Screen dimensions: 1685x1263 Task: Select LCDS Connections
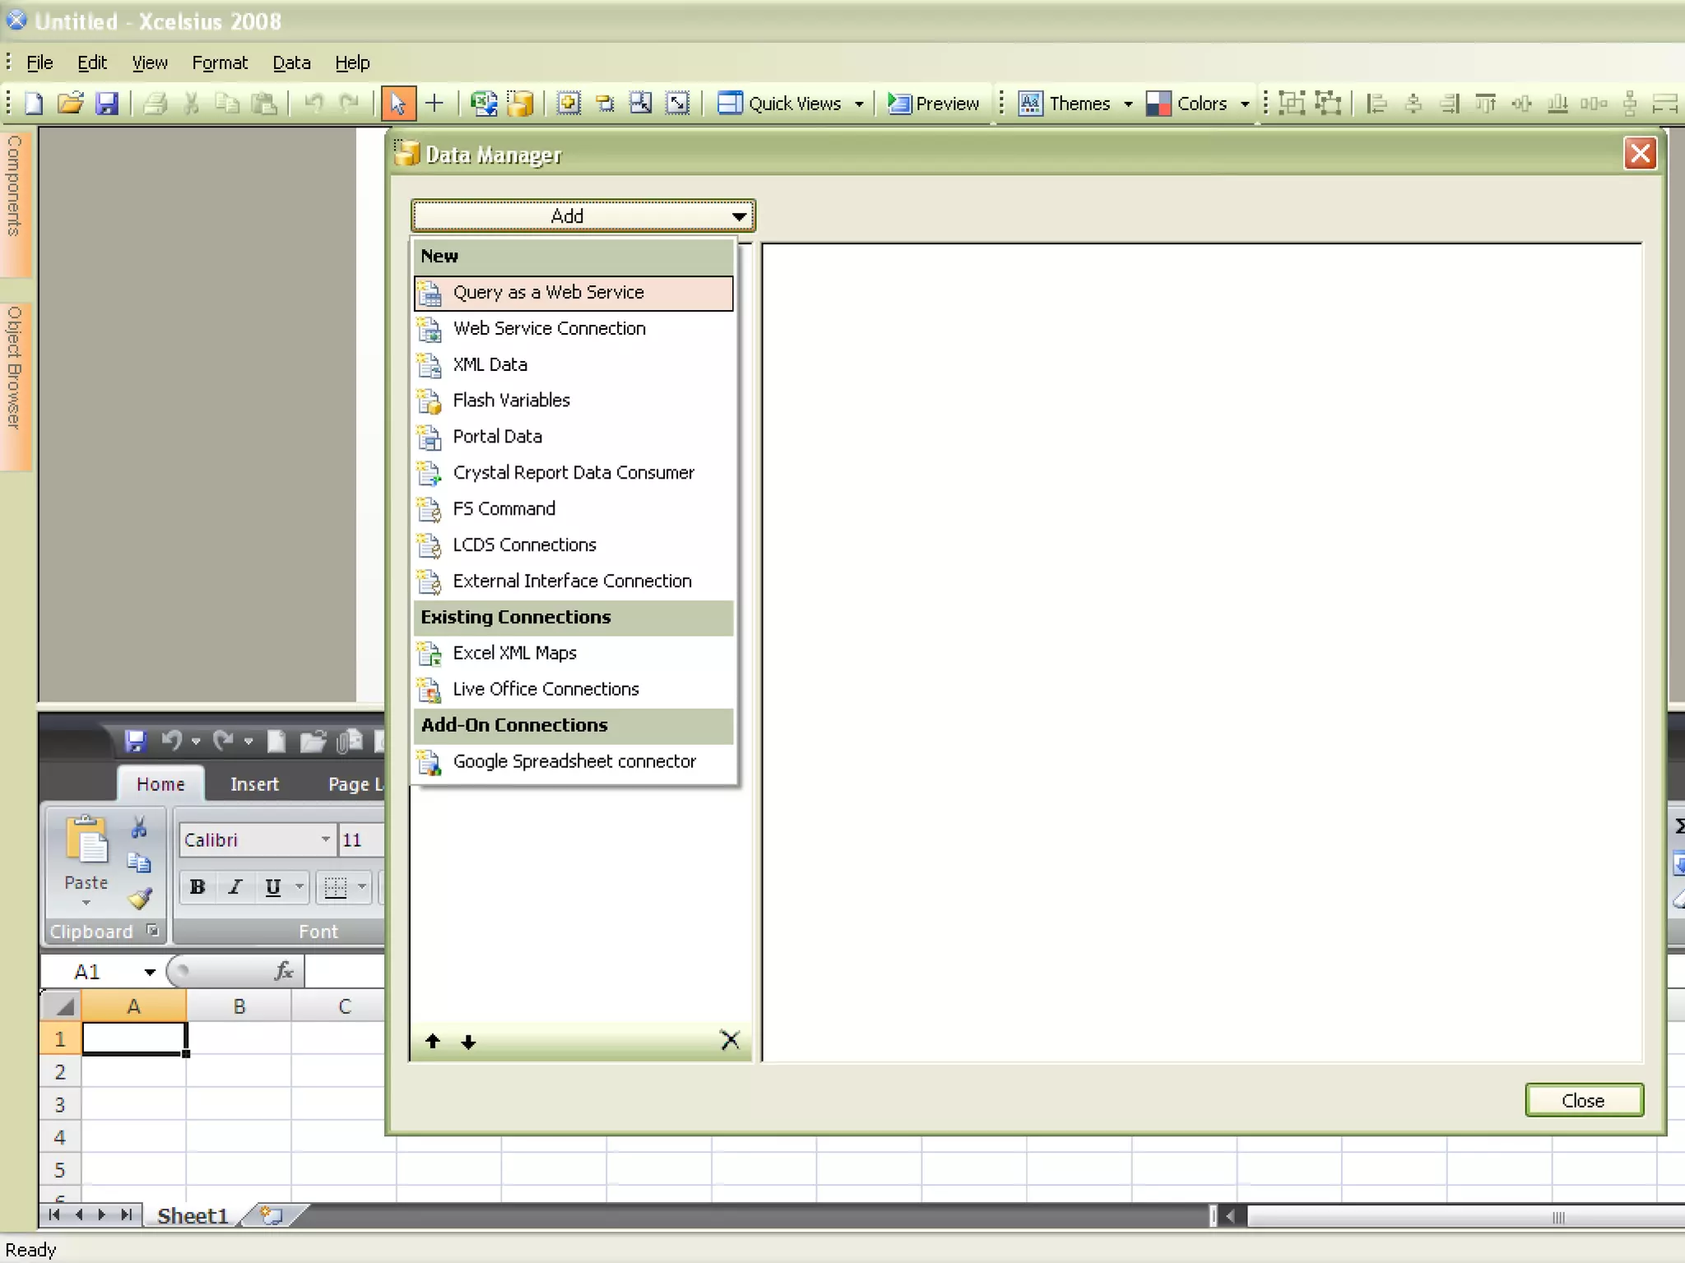[573, 545]
